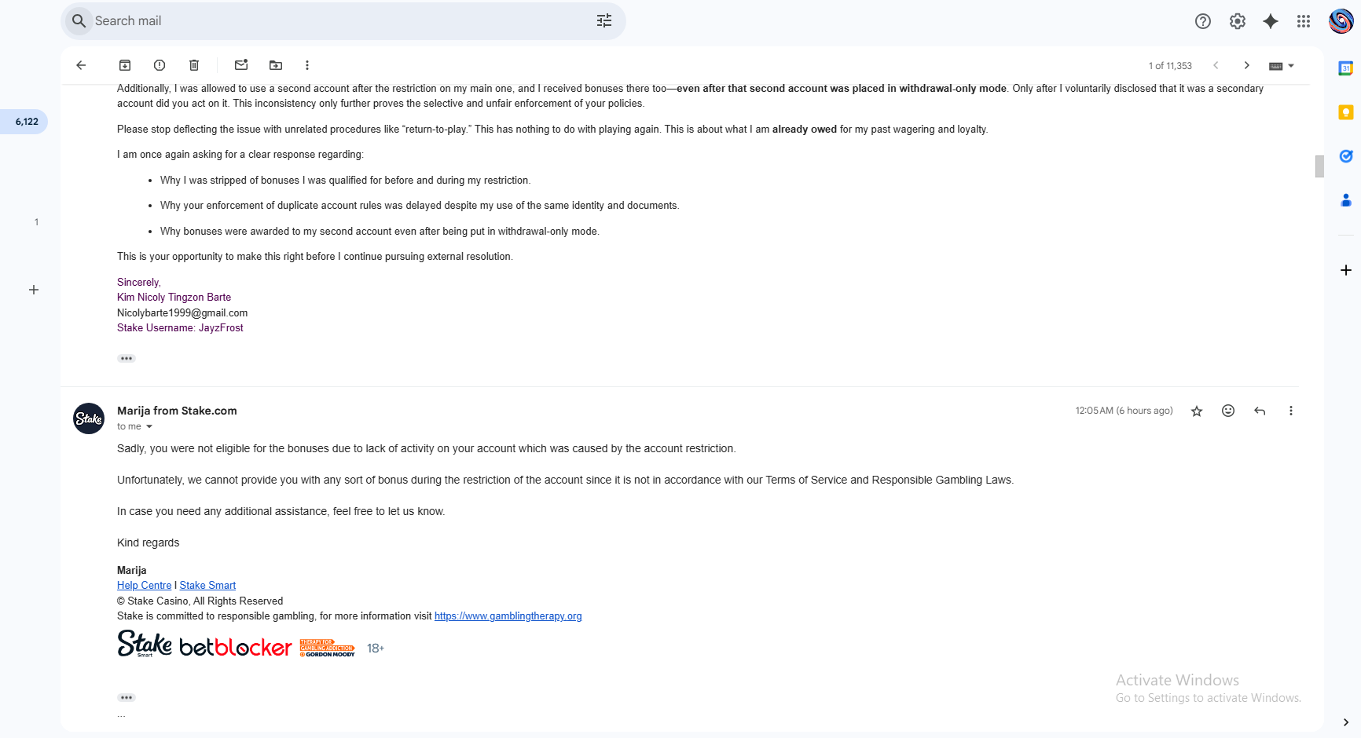Open gamblingtherapy.org link
Screen dimensions: 1361x738
coord(508,616)
